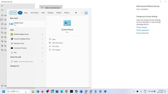Select the All filter tab
168x94 pixels.
(20, 13)
